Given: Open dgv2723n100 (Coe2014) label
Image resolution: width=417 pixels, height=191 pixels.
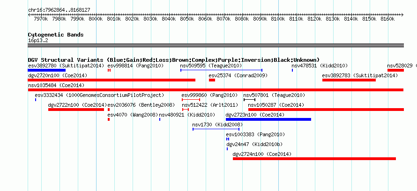Looking at the screenshot, I should click(255, 115).
